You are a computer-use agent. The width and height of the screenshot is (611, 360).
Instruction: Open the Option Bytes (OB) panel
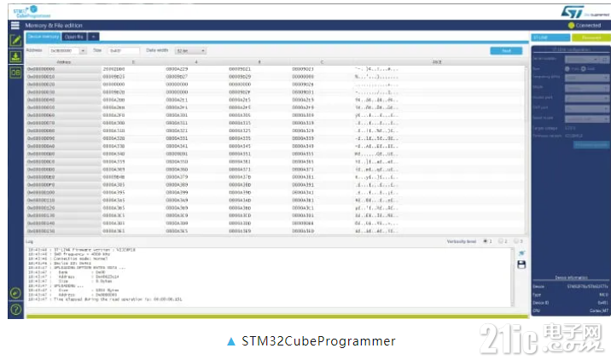tap(15, 73)
